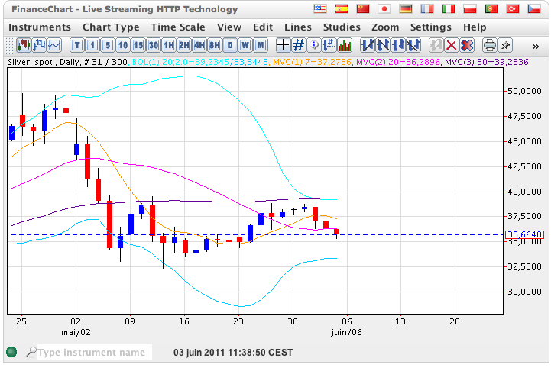551x368 pixels.
Task: Set the 1H time scale button
Action: point(169,45)
